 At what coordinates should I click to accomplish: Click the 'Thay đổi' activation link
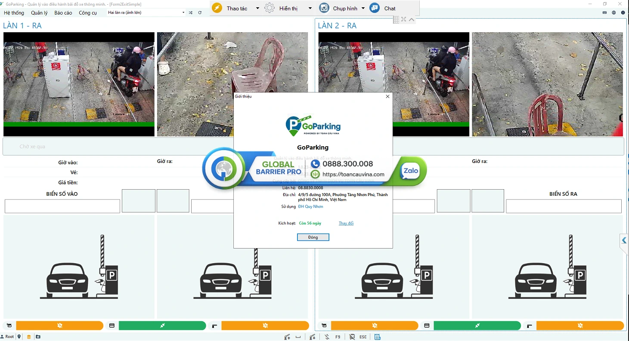point(346,223)
